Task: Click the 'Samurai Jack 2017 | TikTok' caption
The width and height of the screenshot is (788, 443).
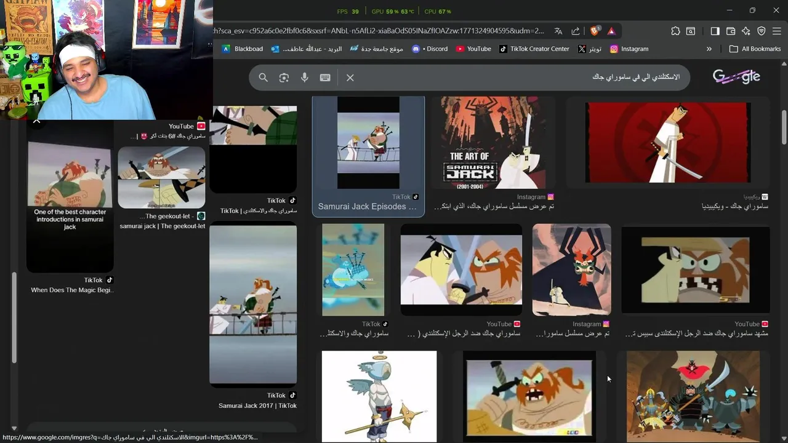Action: pyautogui.click(x=257, y=405)
